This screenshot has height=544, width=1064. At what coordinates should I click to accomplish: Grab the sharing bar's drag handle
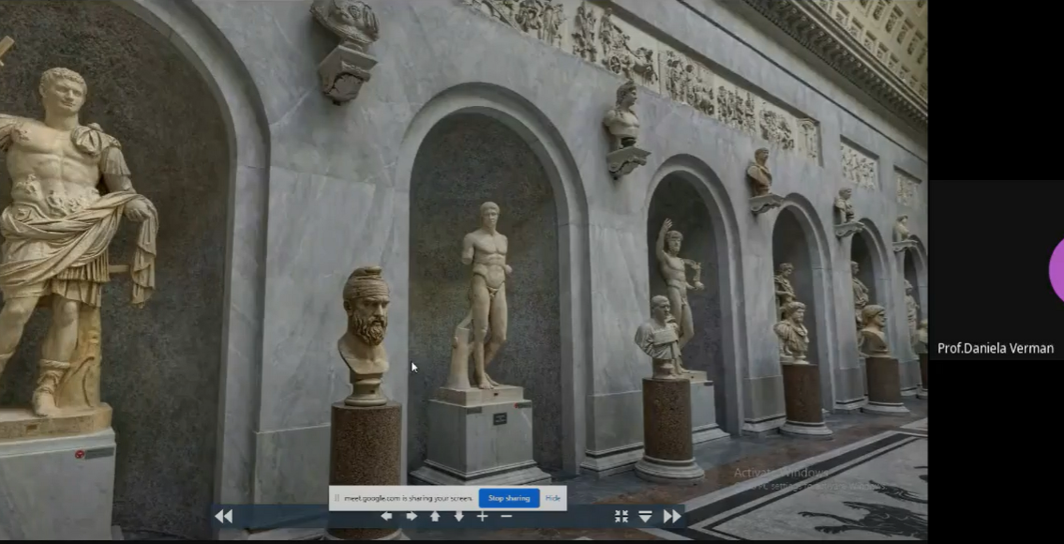point(337,498)
